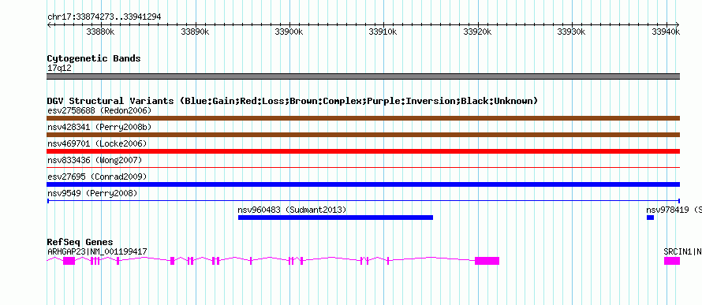Select the brown bar for esv2758688
This screenshot has height=305, width=702.
tap(364, 118)
